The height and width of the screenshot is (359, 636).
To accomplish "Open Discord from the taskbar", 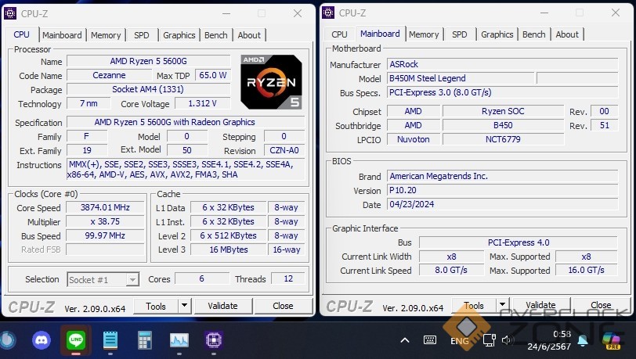I will [x=42, y=340].
